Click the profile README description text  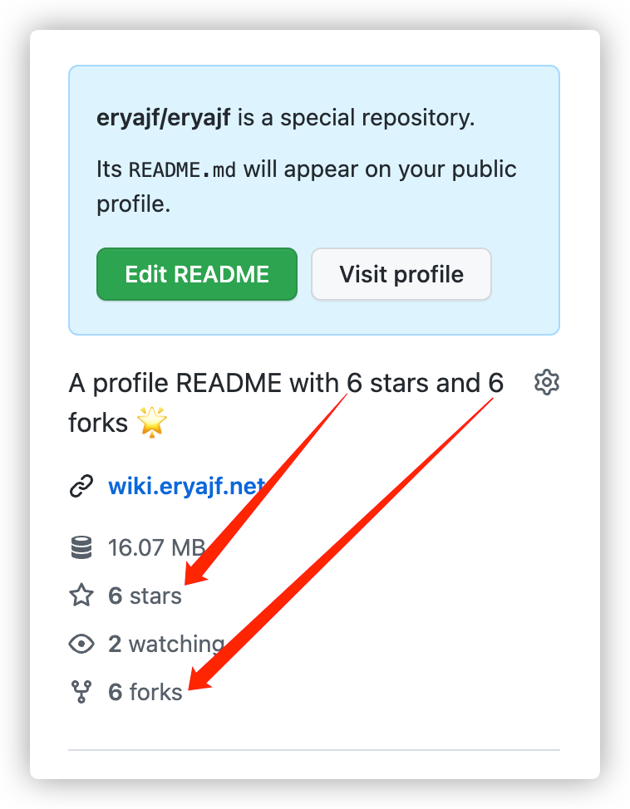(286, 403)
